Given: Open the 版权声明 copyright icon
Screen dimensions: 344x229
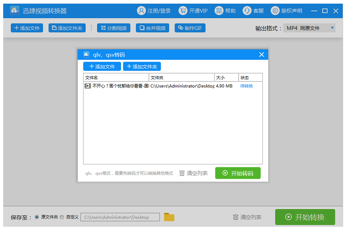Looking at the screenshot, I should point(275,10).
